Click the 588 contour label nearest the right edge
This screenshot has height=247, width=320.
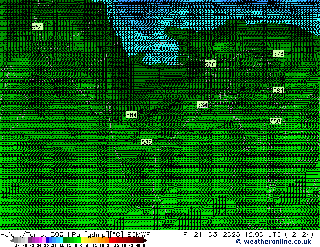275,121
